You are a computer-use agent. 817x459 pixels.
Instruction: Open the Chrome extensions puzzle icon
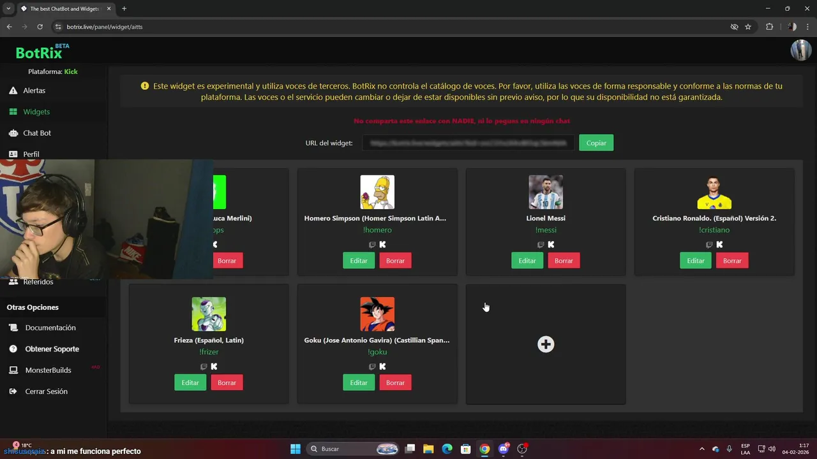[769, 27]
